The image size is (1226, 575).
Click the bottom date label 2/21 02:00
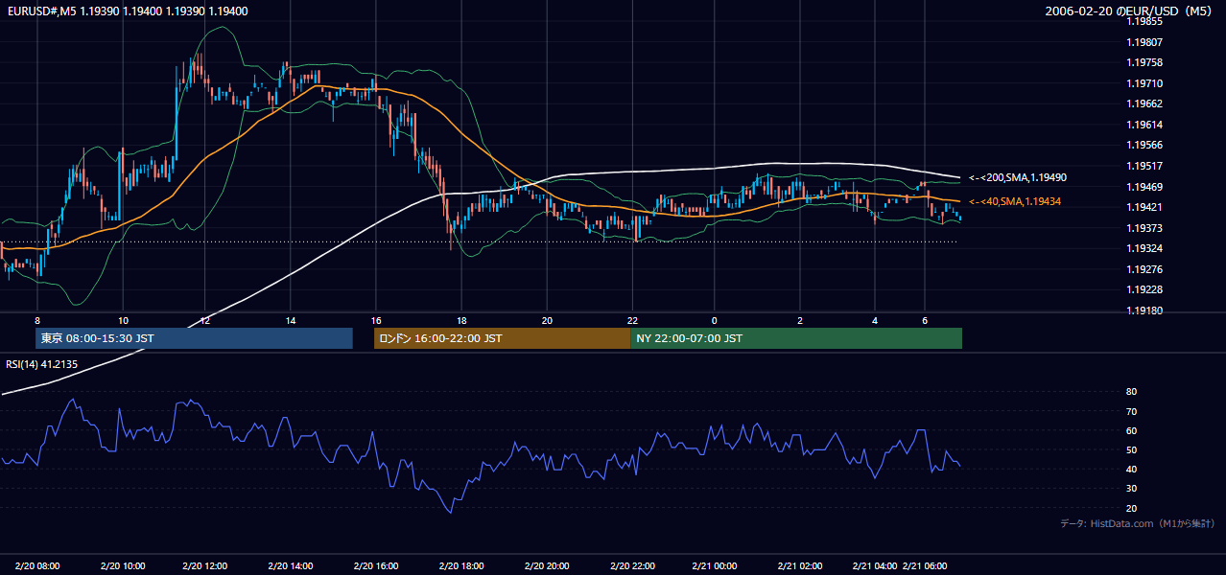800,566
